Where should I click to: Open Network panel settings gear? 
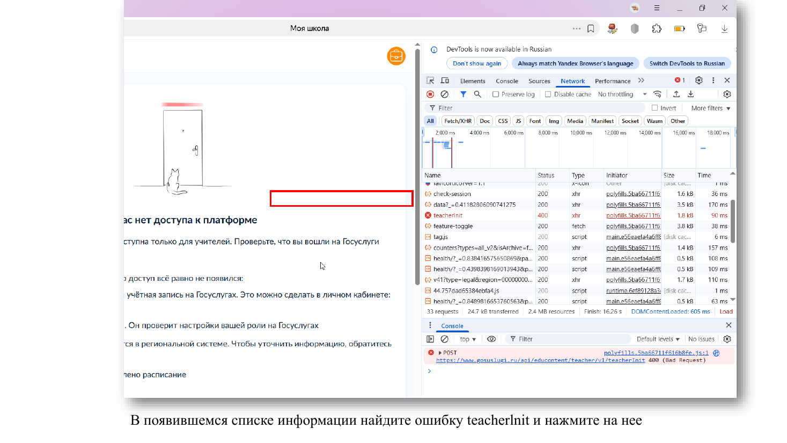(727, 94)
